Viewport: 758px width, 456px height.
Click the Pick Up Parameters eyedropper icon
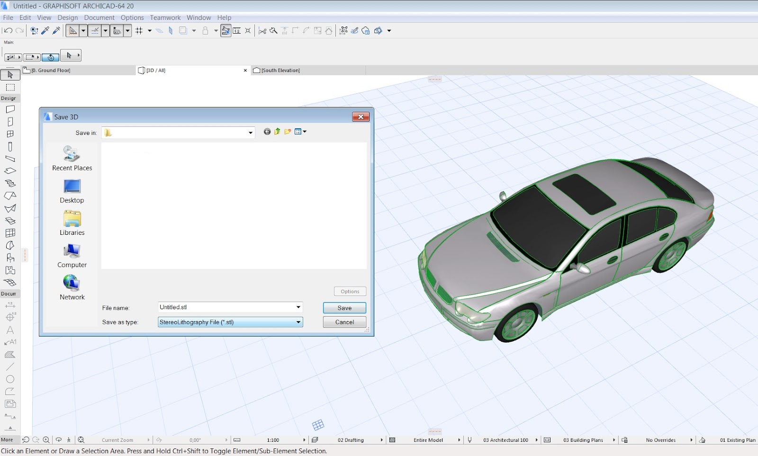pyautogui.click(x=45, y=30)
